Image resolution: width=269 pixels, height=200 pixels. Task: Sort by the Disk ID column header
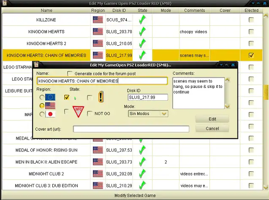click(119, 10)
